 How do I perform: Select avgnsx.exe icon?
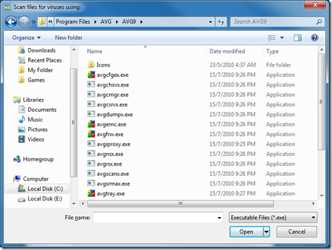pyautogui.click(x=91, y=154)
